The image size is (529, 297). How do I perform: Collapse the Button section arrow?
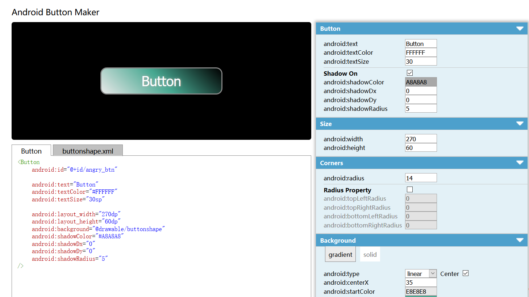point(520,29)
